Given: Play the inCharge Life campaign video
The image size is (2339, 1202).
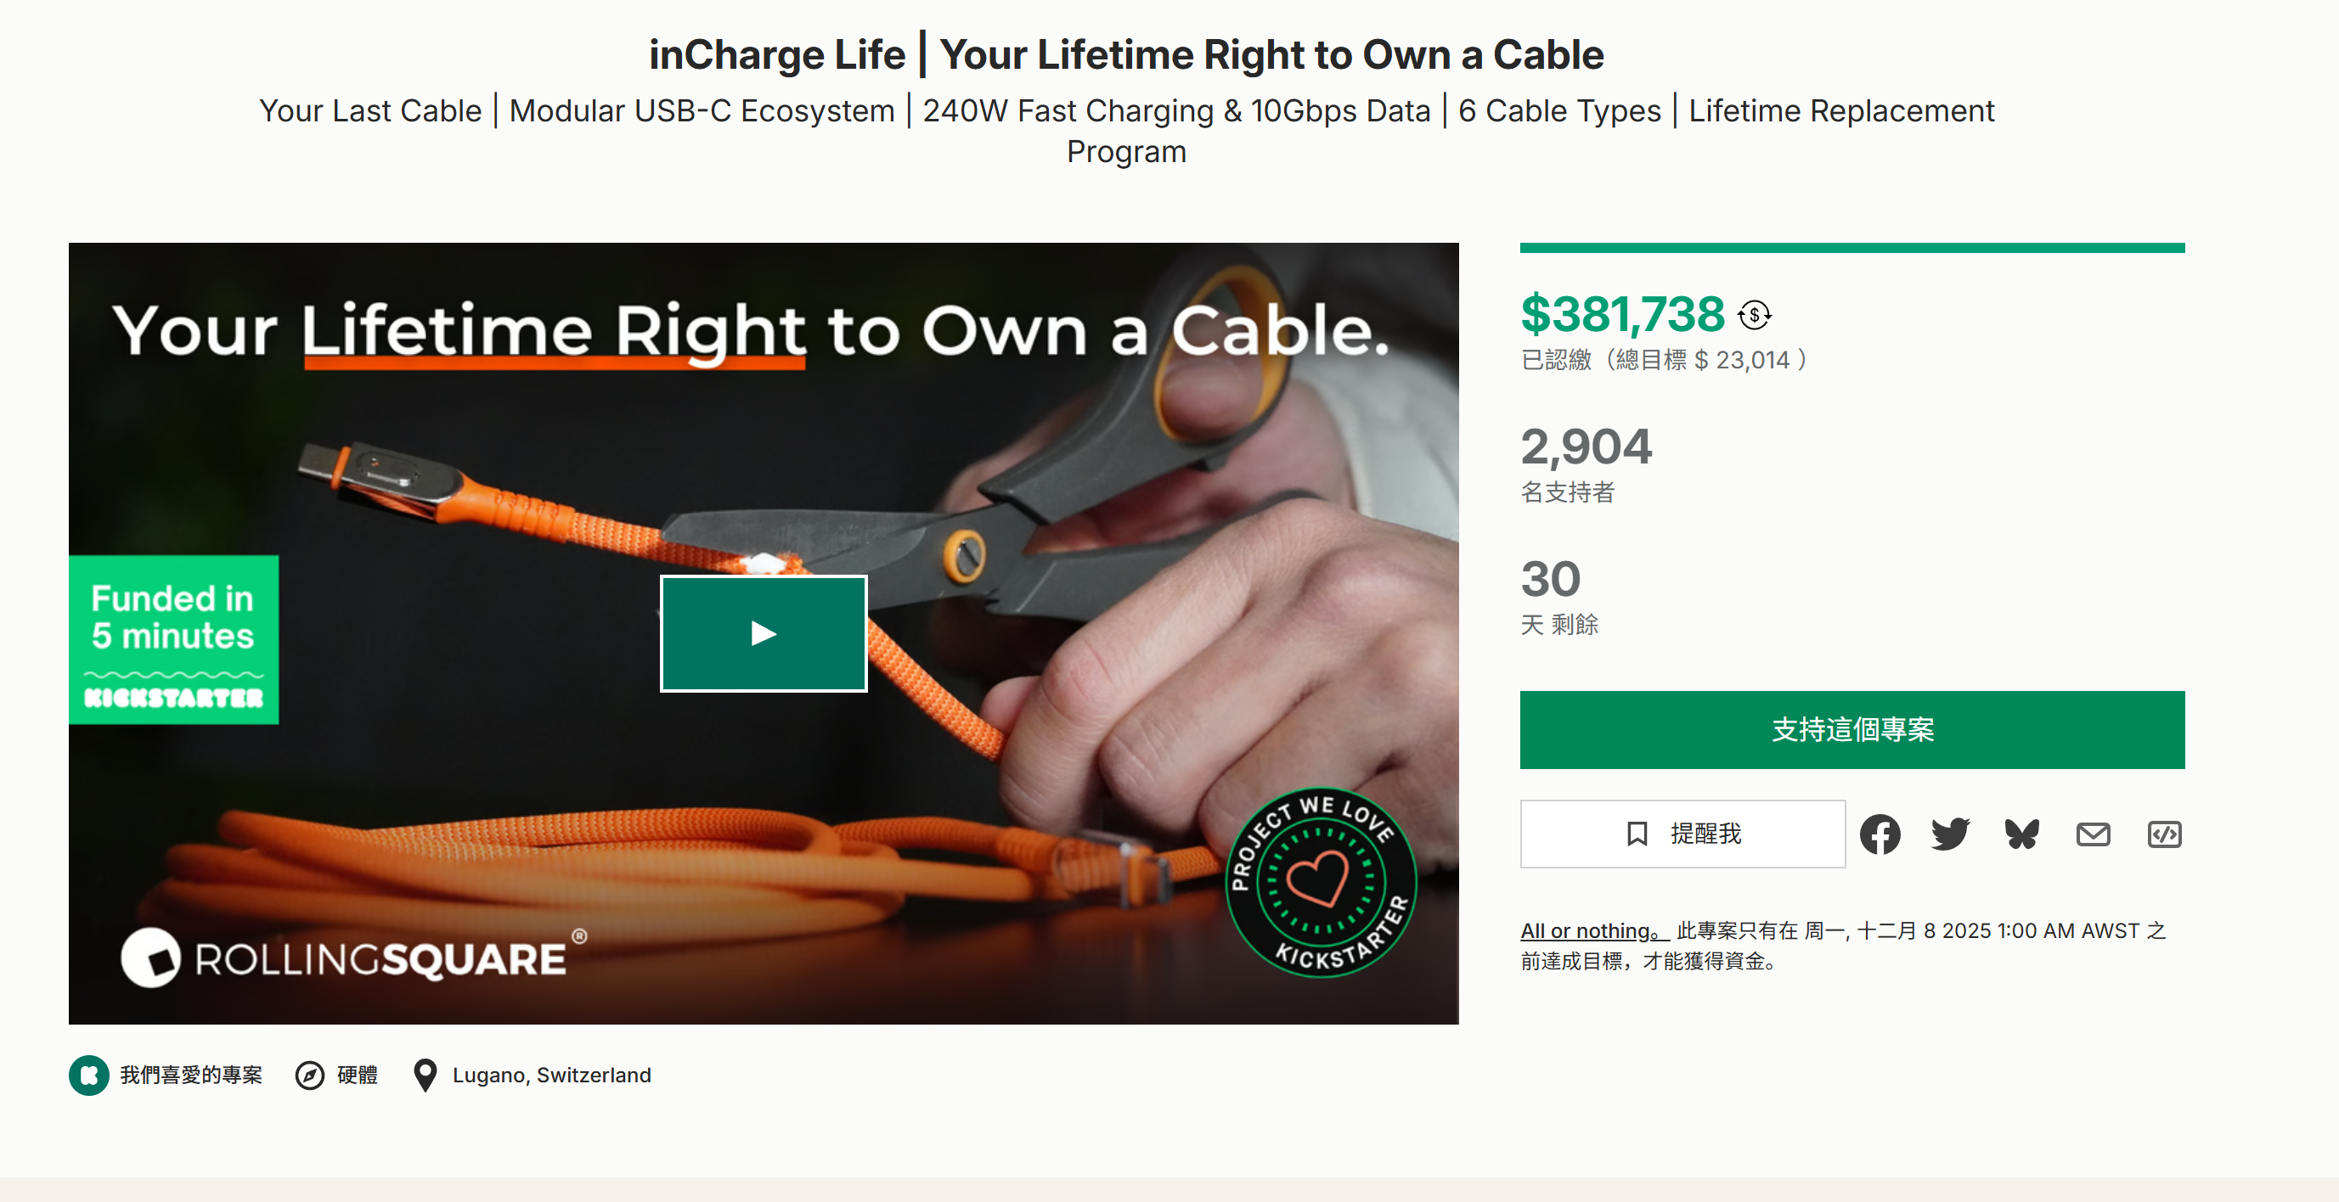Looking at the screenshot, I should coord(764,634).
